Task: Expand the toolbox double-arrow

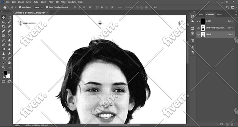Action: 1,12
